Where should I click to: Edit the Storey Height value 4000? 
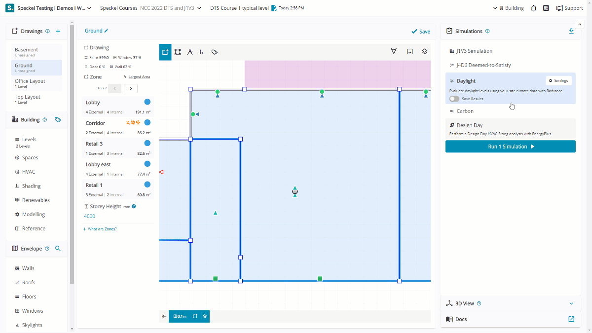pyautogui.click(x=90, y=216)
